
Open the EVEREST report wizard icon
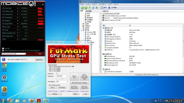pyautogui.click(x=102, y=8)
